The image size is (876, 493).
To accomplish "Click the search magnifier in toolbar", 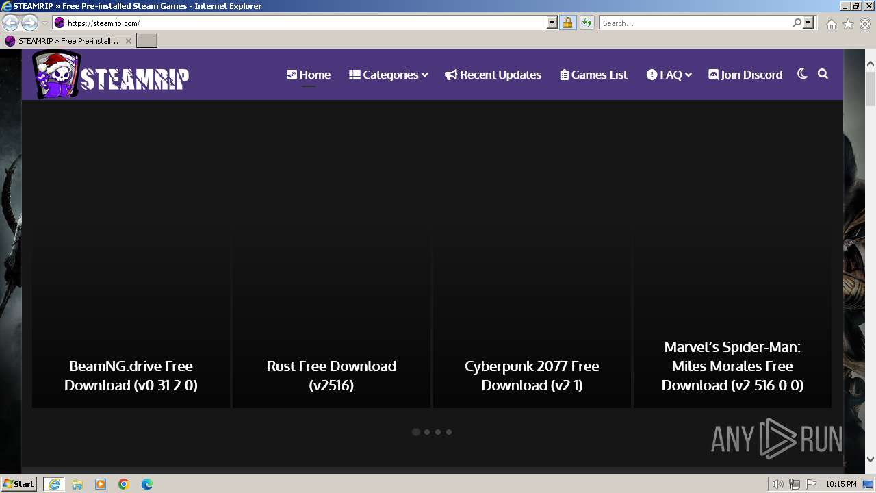I will (x=797, y=23).
